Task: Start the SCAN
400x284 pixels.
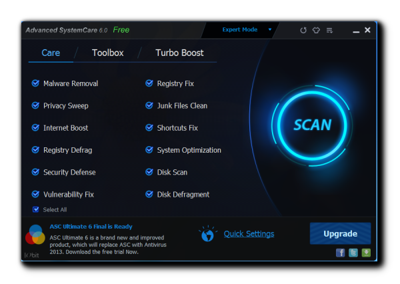Action: pyautogui.click(x=312, y=125)
